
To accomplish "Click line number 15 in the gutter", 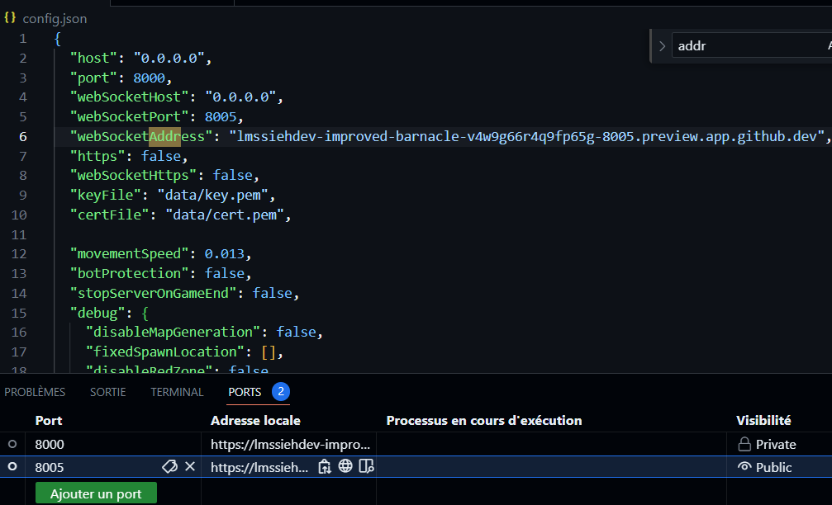I will (19, 314).
